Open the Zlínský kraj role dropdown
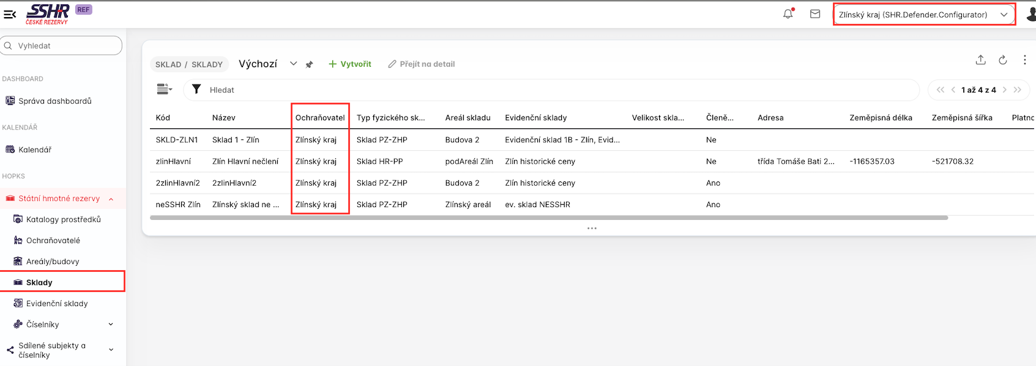Image resolution: width=1036 pixels, height=366 pixels. tap(923, 15)
